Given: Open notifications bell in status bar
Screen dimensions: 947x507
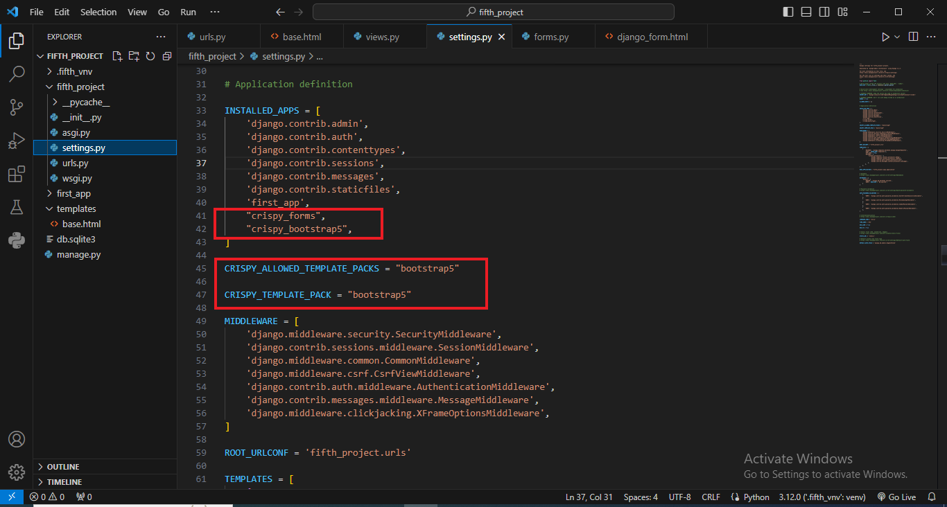Looking at the screenshot, I should click(932, 497).
